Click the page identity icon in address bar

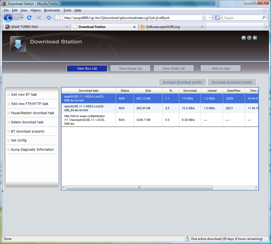59,18
